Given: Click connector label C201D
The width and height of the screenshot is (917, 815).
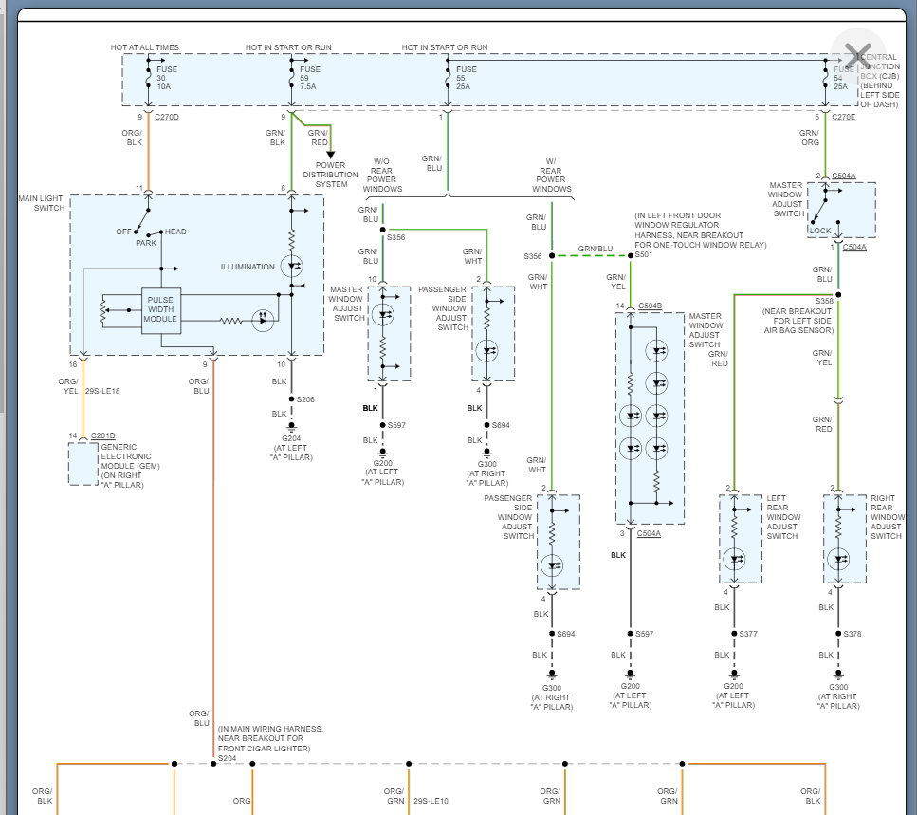Looking at the screenshot, I should (103, 435).
